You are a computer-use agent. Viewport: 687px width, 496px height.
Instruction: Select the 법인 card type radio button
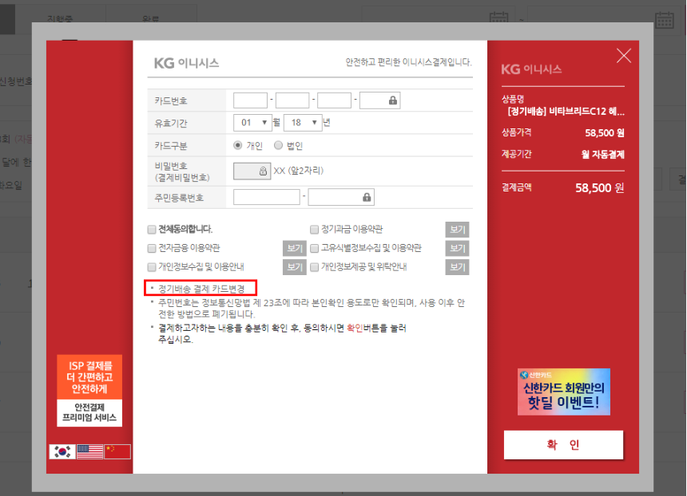click(278, 146)
